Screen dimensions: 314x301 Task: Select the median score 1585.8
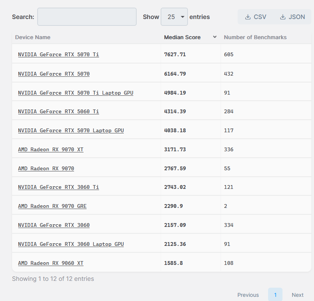pyautogui.click(x=174, y=263)
